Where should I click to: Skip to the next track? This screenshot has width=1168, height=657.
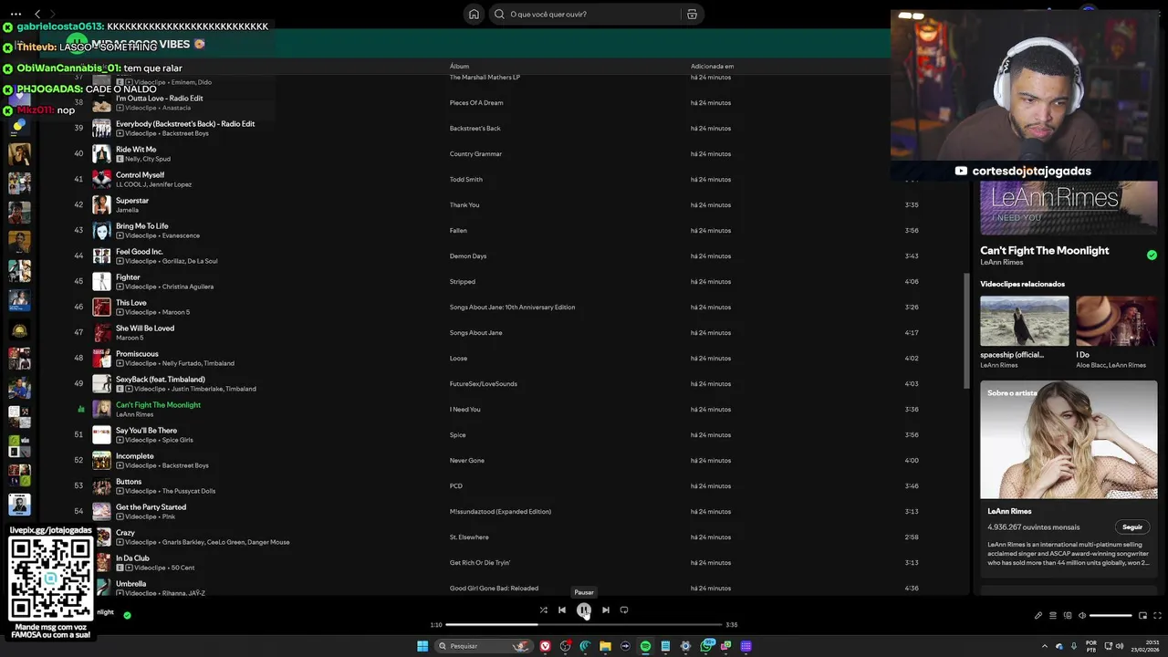tap(606, 610)
